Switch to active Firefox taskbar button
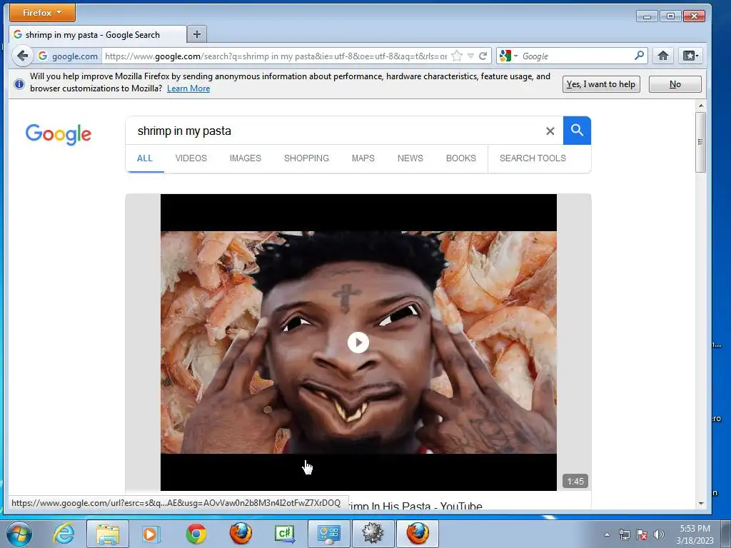Image resolution: width=731 pixels, height=548 pixels. pyautogui.click(x=417, y=534)
